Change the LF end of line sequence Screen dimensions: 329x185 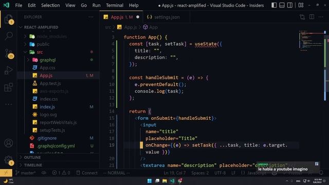coord(233,173)
